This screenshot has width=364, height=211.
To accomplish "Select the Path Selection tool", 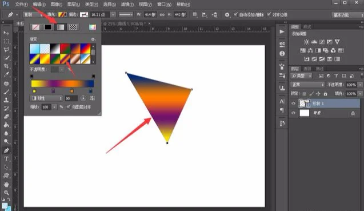I will pyautogui.click(x=6, y=167).
